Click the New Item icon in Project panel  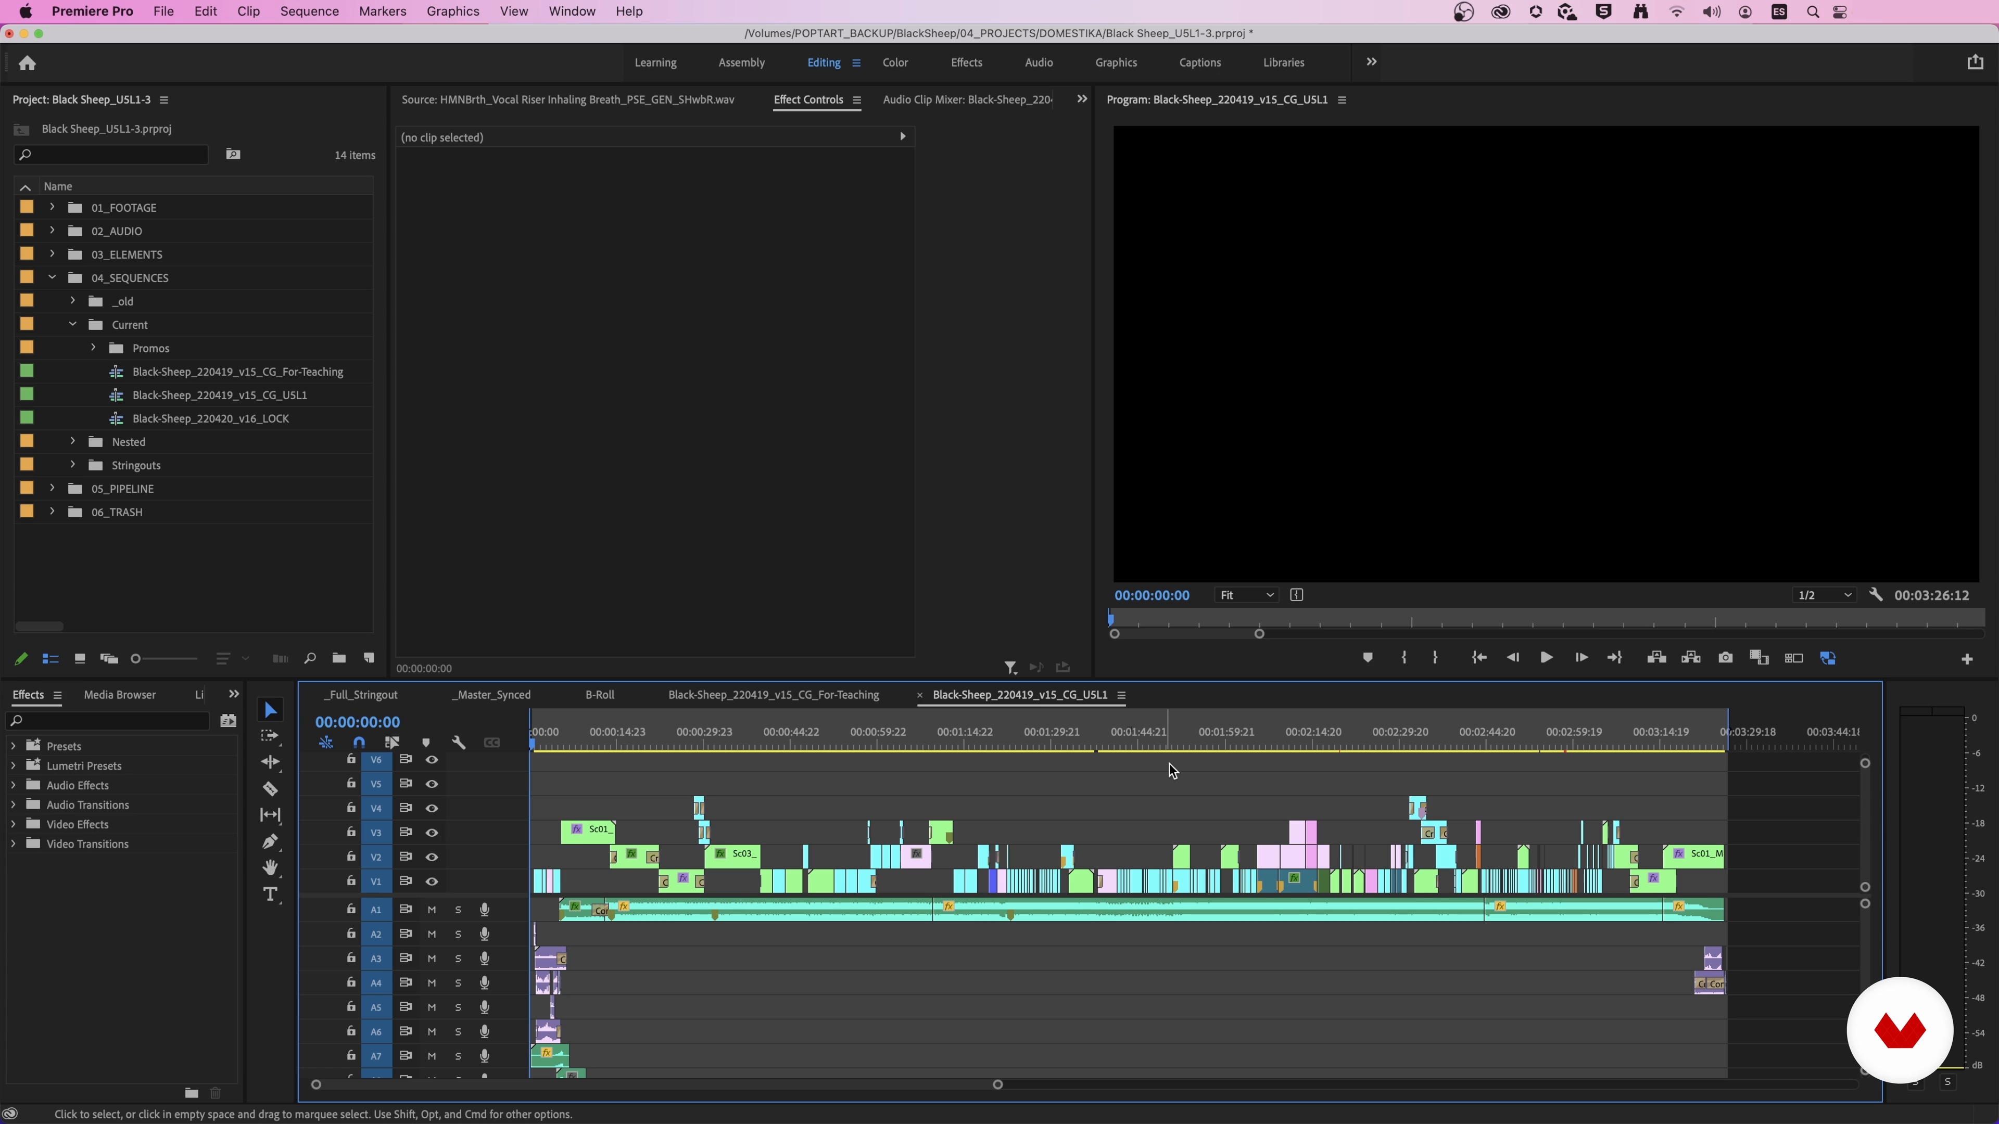click(369, 659)
